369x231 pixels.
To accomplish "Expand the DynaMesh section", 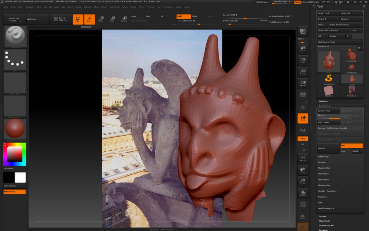I will 324,179.
